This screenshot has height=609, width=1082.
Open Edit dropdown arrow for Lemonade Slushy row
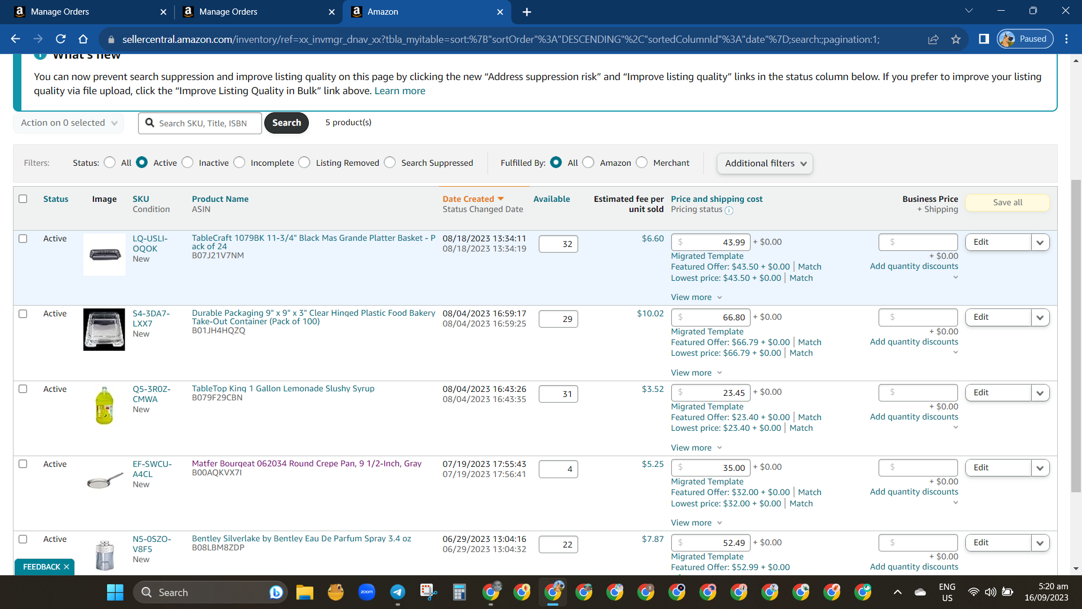coord(1040,393)
